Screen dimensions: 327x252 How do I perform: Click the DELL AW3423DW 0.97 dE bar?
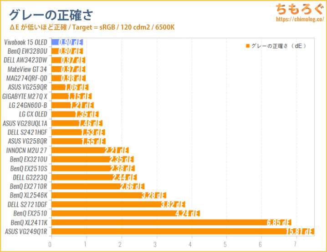click(x=68, y=60)
